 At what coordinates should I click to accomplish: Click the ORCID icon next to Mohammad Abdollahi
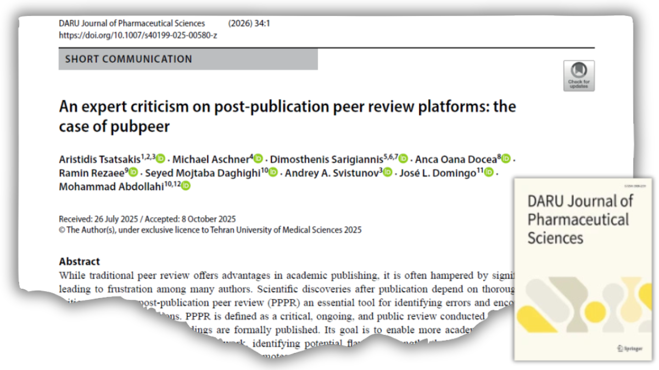pyautogui.click(x=186, y=186)
